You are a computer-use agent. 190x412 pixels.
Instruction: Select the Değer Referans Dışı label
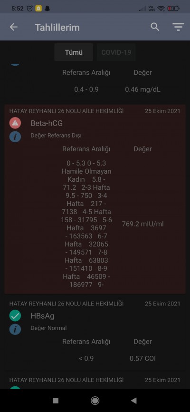56,136
